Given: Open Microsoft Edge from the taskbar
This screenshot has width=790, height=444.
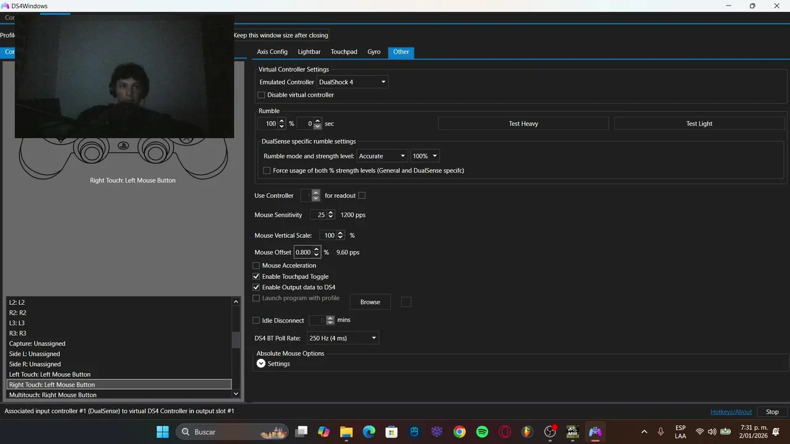Looking at the screenshot, I should tap(369, 432).
